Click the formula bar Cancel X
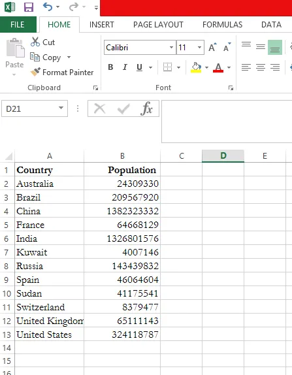This screenshot has width=292, height=375. click(x=100, y=108)
